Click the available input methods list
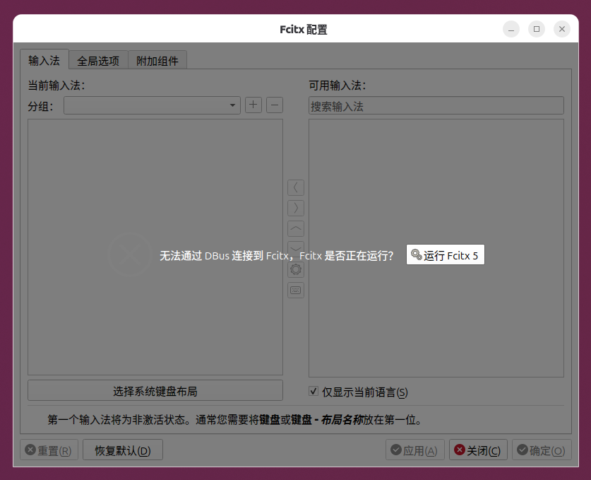 tap(436, 248)
